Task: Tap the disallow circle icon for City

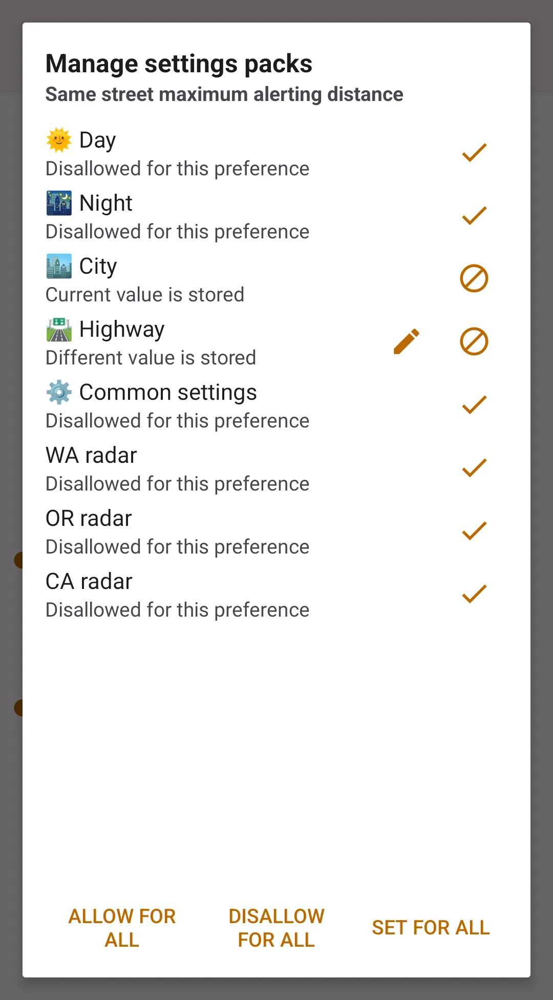Action: pos(474,279)
